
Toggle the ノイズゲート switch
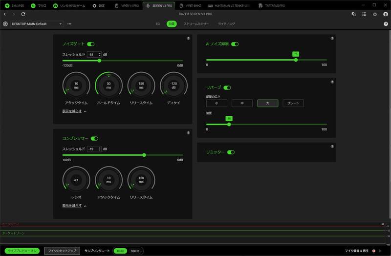91,44
